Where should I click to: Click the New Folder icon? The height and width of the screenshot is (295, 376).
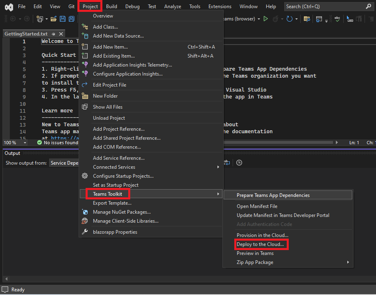85,96
